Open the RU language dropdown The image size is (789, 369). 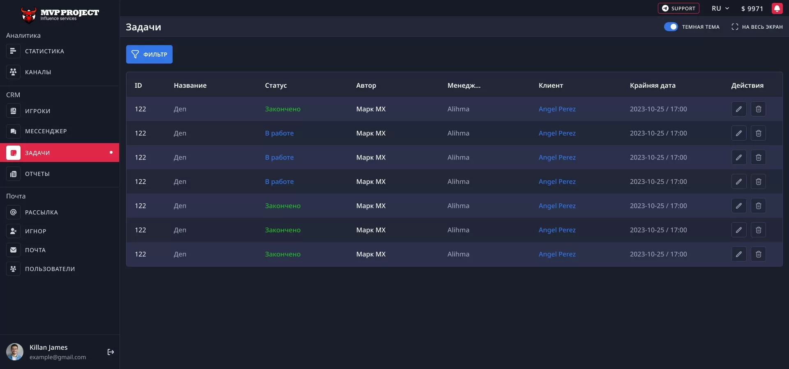pos(720,8)
